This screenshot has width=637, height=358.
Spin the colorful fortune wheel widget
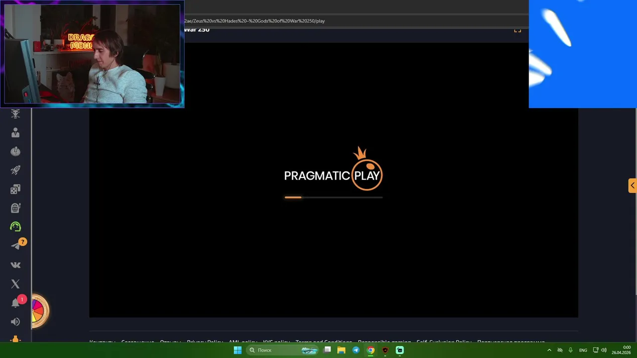coord(39,311)
